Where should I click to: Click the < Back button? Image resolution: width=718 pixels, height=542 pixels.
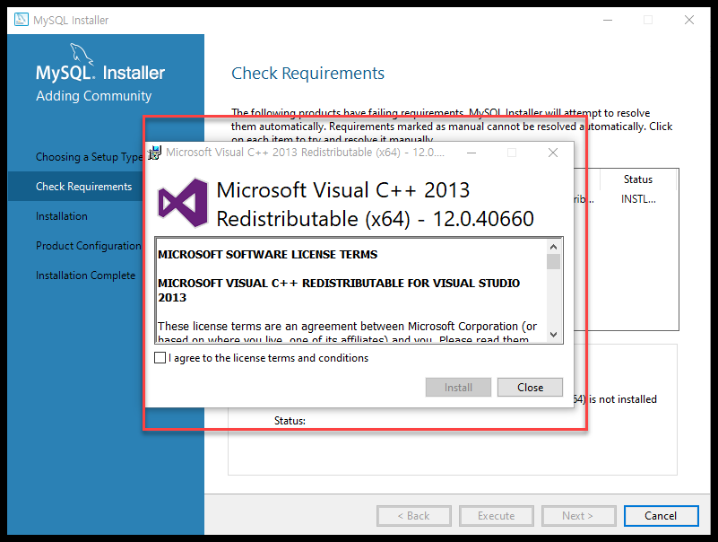tap(413, 516)
